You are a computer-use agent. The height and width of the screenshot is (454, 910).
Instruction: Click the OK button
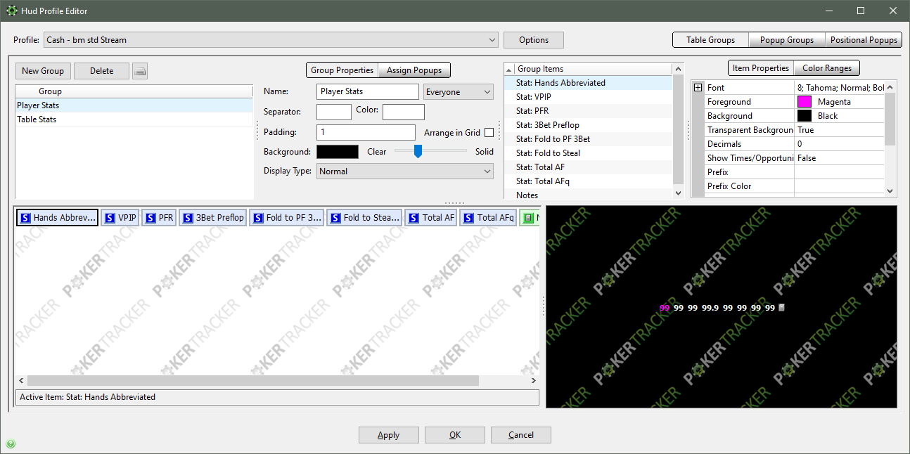point(455,435)
